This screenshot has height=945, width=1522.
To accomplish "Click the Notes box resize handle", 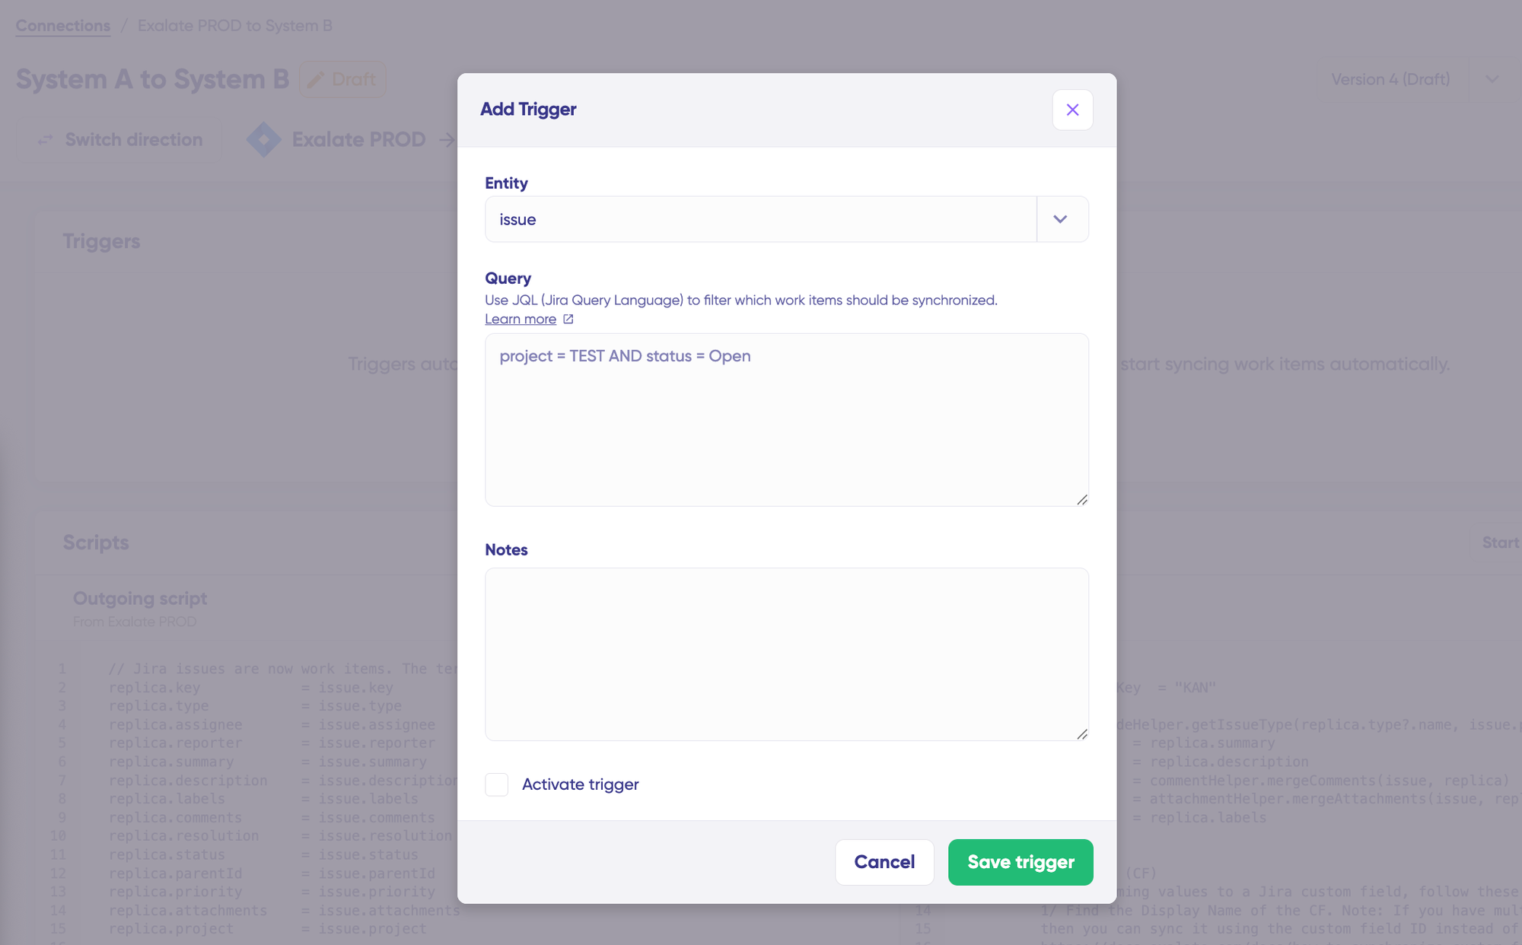I will pyautogui.click(x=1082, y=734).
